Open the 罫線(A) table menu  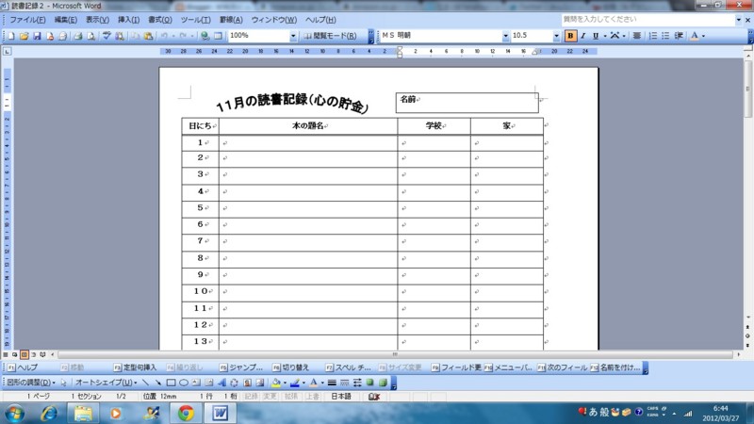tap(231, 20)
